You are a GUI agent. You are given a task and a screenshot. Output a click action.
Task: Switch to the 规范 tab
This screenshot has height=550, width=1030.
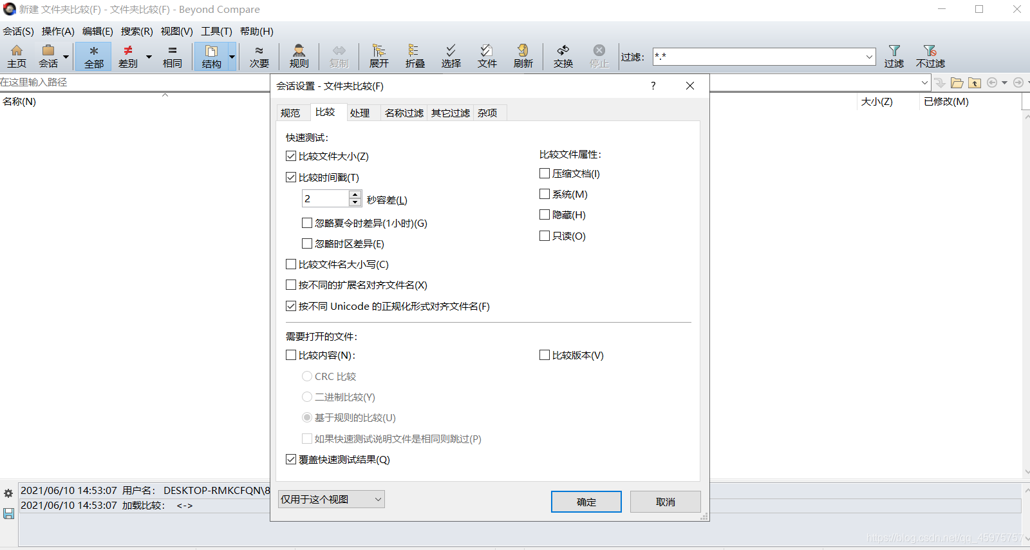coord(290,113)
